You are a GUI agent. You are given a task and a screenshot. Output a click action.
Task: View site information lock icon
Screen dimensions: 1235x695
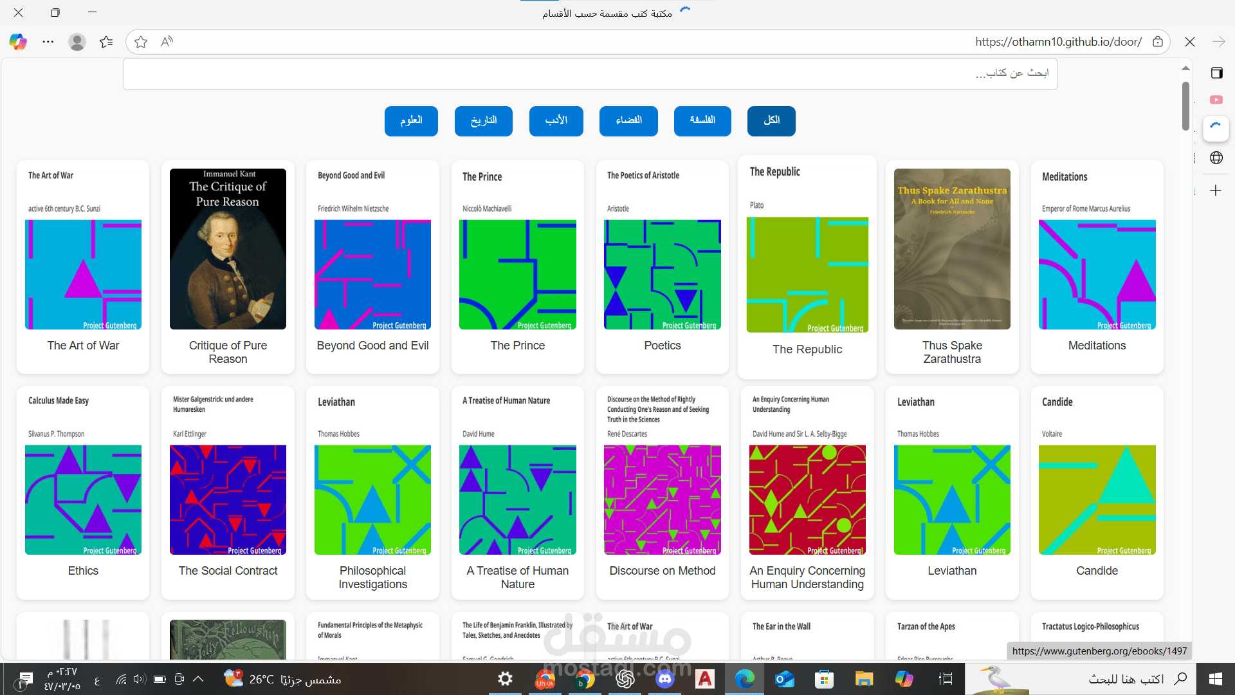(1158, 42)
